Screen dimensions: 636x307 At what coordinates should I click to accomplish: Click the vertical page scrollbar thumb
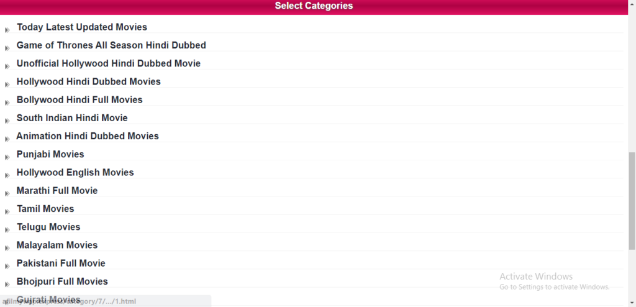tap(632, 201)
